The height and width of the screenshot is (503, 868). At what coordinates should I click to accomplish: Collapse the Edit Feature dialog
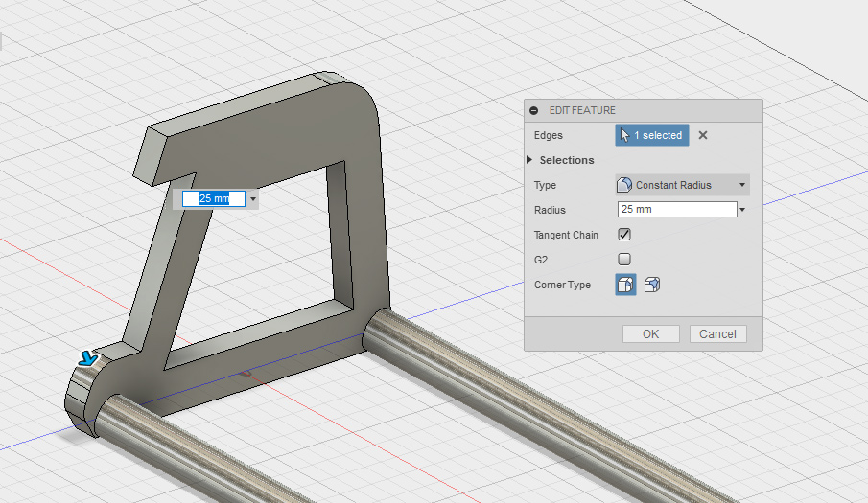pos(534,110)
